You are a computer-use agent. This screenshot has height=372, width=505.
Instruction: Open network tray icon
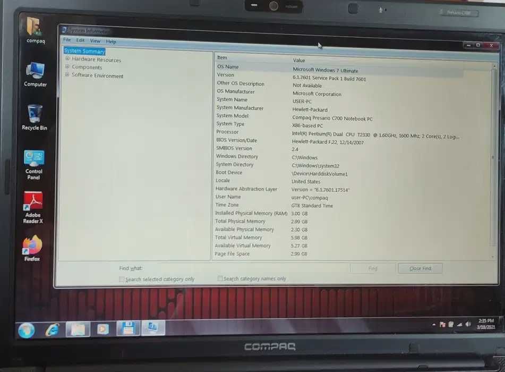pos(459,324)
